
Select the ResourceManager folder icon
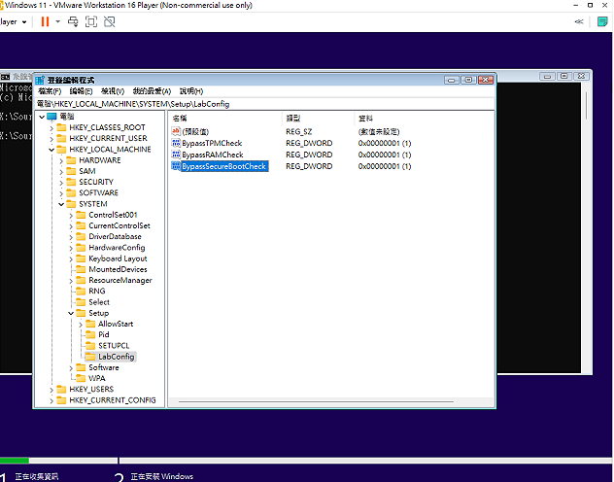81,280
